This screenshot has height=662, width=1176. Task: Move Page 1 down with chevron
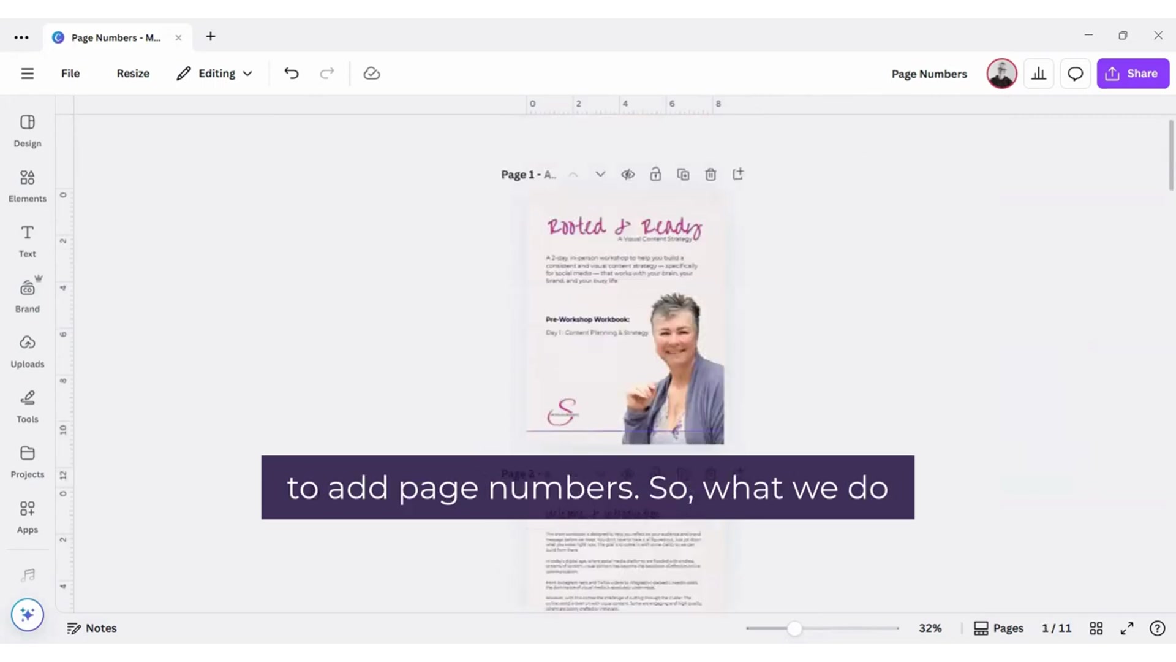(600, 175)
